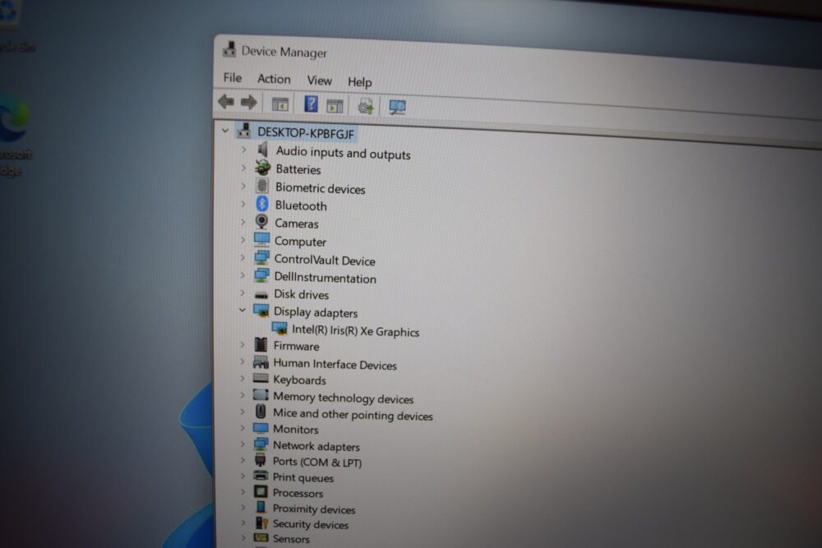Screen dimensions: 822x548
Task: Expand Audio inputs and outputs
Action: coord(243,150)
